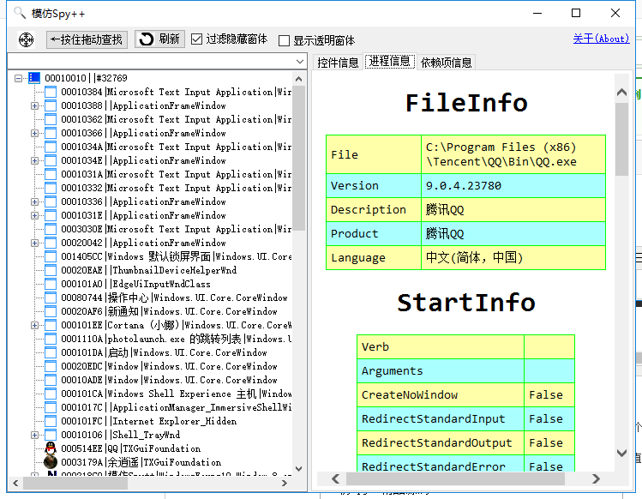The image size is (642, 499).
Task: Click the QQ.exe file path cell
Action: [x=513, y=154]
